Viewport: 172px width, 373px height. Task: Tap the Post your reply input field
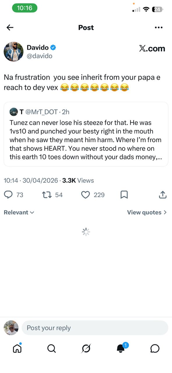click(x=95, y=328)
